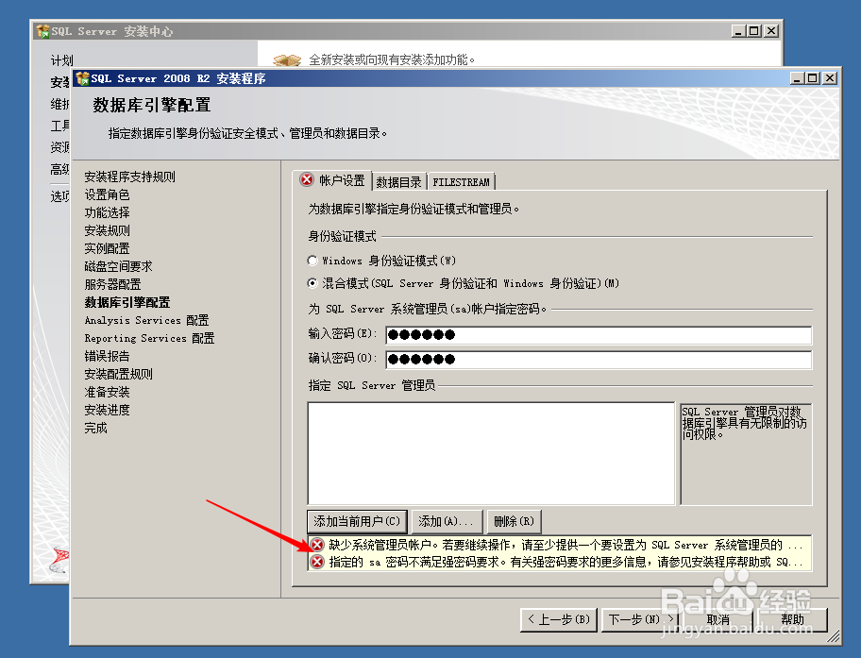Click error icon for missing administrator message
This screenshot has width=861, height=658.
[317, 545]
